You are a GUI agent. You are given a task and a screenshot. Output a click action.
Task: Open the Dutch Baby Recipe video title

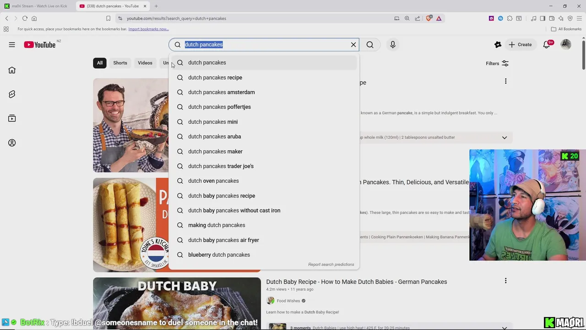(357, 282)
